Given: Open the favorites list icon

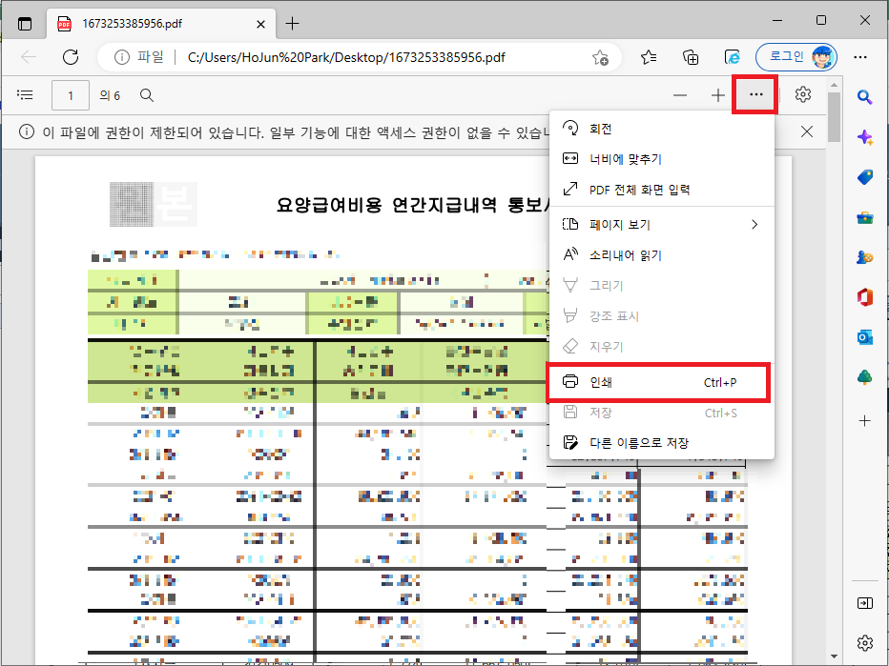Looking at the screenshot, I should click(x=649, y=57).
